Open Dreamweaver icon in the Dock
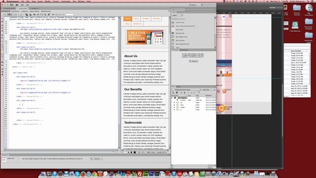Image resolution: width=316 pixels, height=178 pixels. (x=145, y=174)
